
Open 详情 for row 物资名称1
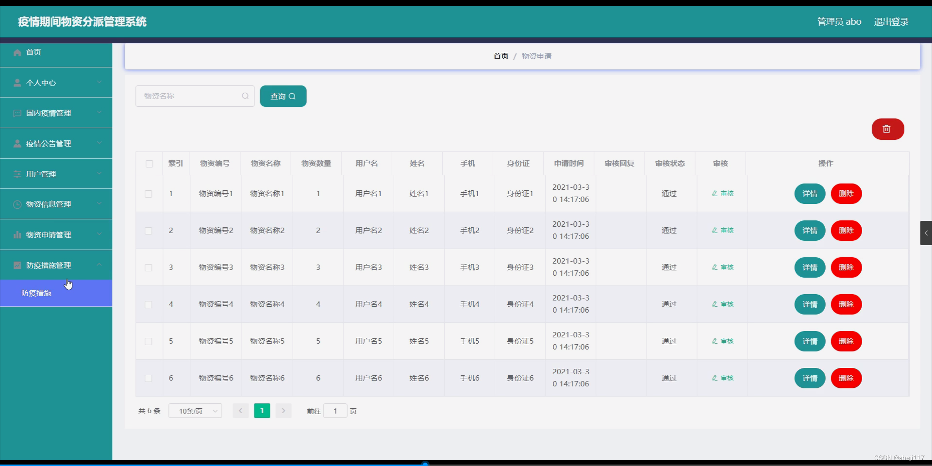[810, 194]
